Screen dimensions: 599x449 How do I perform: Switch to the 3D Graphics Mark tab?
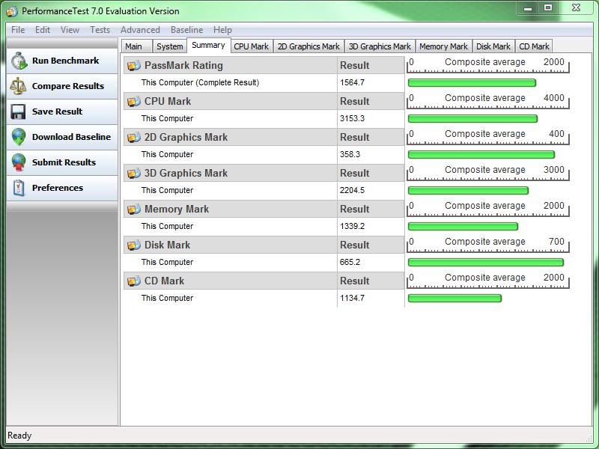coord(380,46)
